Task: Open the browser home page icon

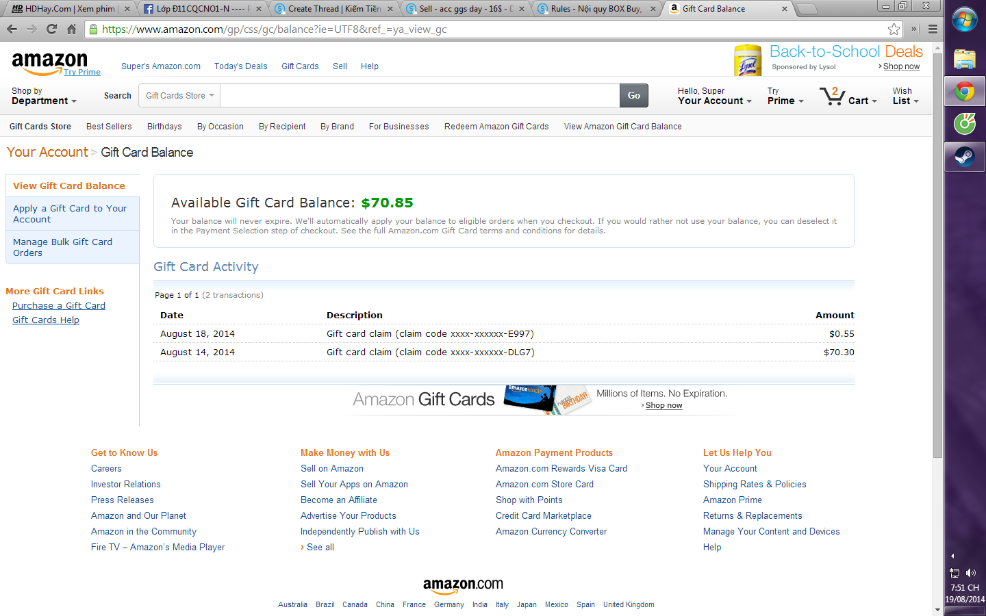Action: [71, 29]
